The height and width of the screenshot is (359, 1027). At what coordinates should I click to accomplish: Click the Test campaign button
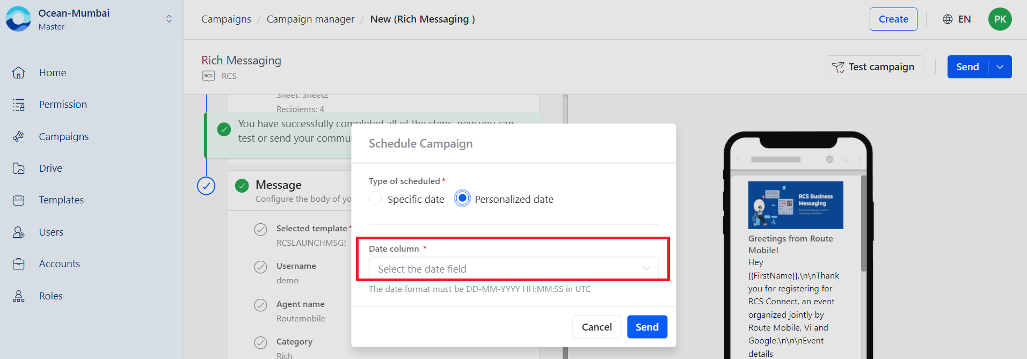pyautogui.click(x=874, y=67)
